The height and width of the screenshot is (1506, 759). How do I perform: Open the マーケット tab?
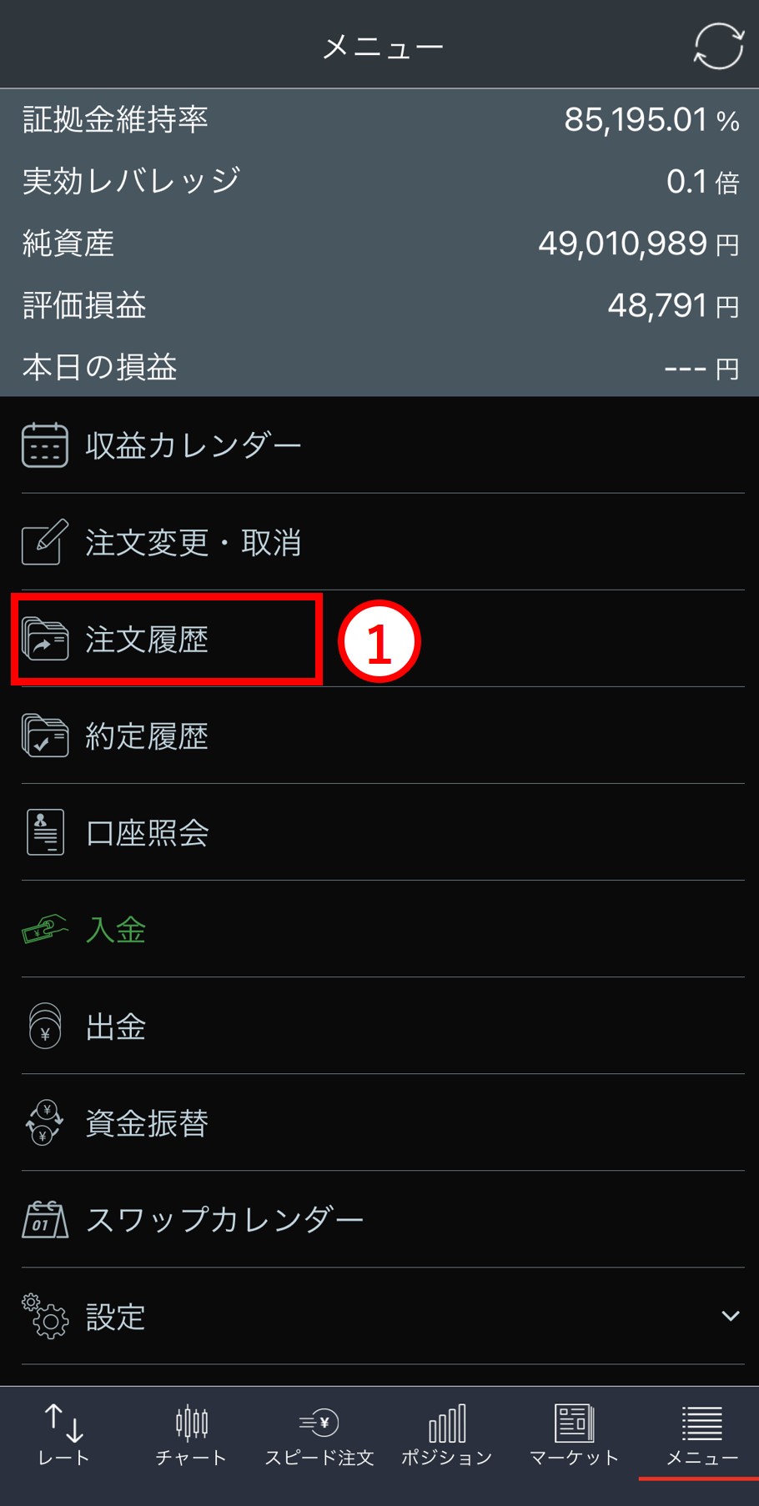coord(574,1434)
